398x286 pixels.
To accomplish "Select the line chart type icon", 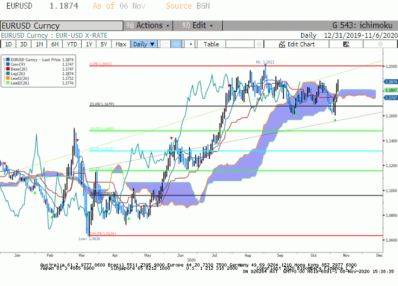I will (165, 44).
